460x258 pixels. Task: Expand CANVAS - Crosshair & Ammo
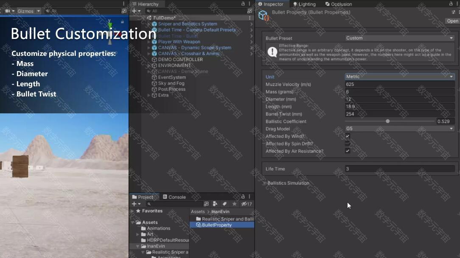tap(149, 54)
